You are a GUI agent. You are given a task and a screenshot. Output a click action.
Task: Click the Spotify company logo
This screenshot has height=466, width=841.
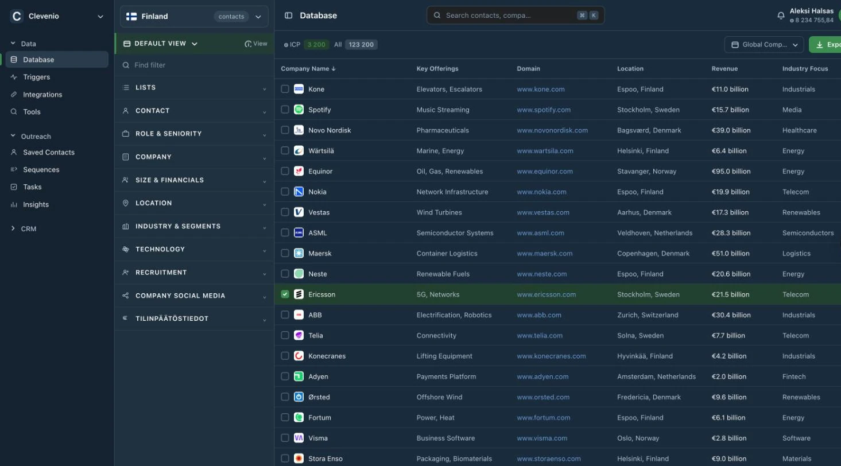click(299, 110)
